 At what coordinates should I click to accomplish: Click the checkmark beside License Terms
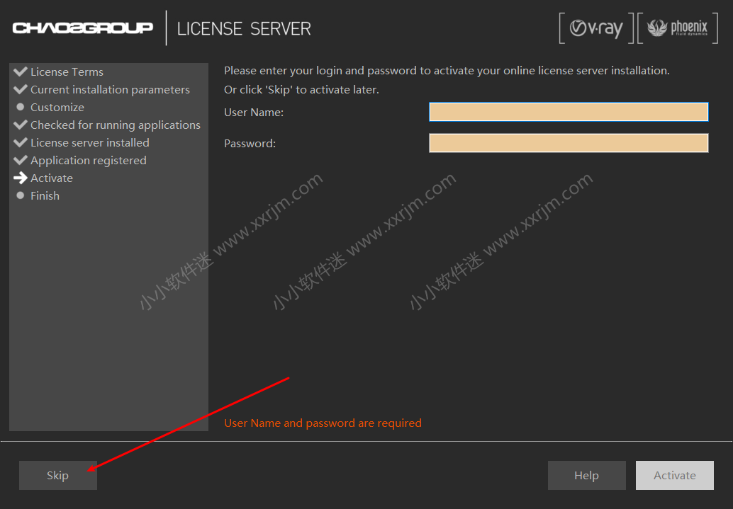tap(21, 72)
